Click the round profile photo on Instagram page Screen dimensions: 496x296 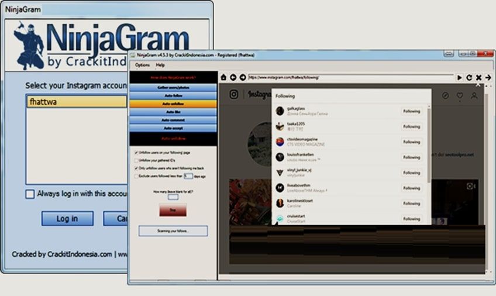tap(260, 144)
